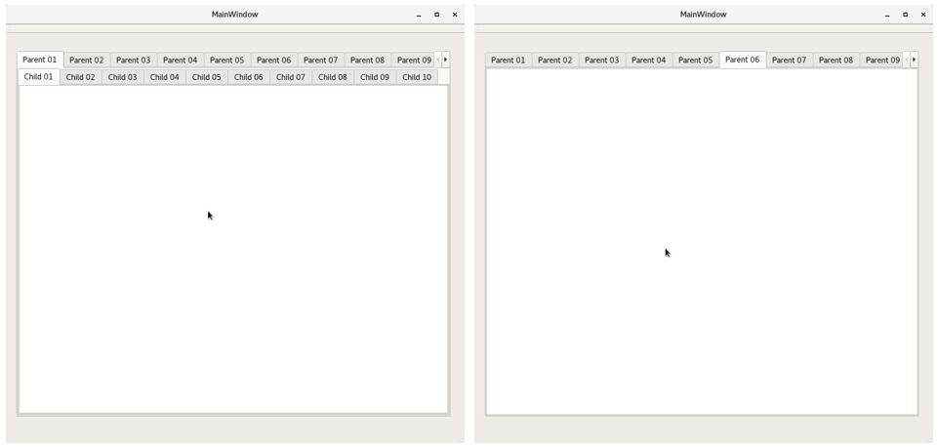Open Child 08 tab
The height and width of the screenshot is (448, 938).
pos(333,77)
